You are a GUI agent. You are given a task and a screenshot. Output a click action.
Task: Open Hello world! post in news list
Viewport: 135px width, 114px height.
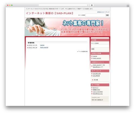44,47
